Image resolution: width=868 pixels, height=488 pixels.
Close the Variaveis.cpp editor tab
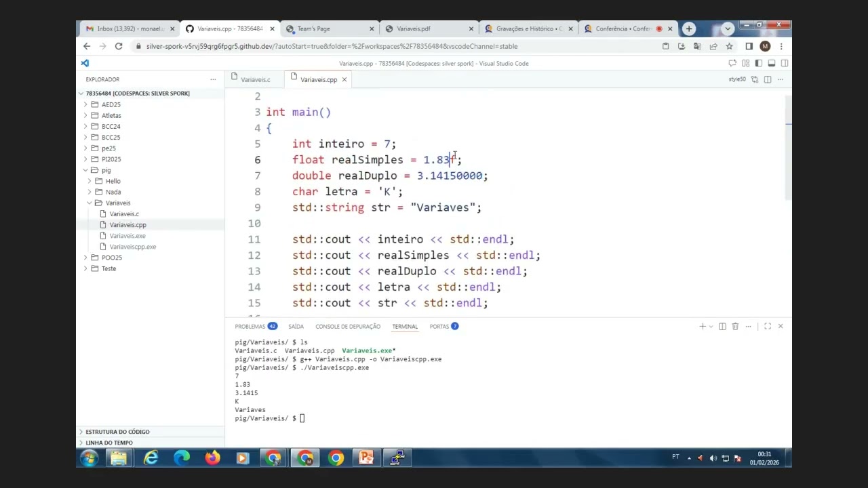344,80
